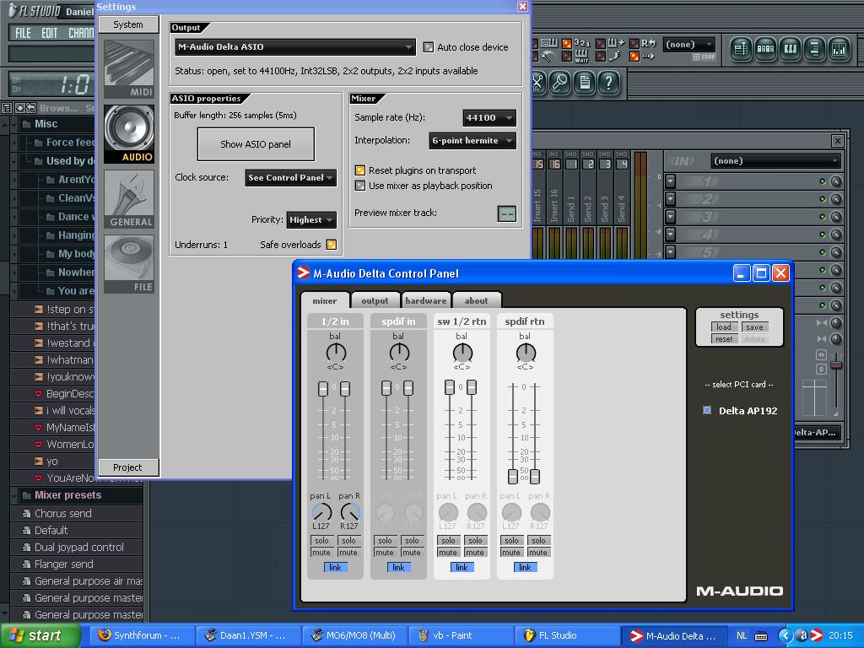The height and width of the screenshot is (648, 864).
Task: Open the project info document button
Action: point(585,84)
